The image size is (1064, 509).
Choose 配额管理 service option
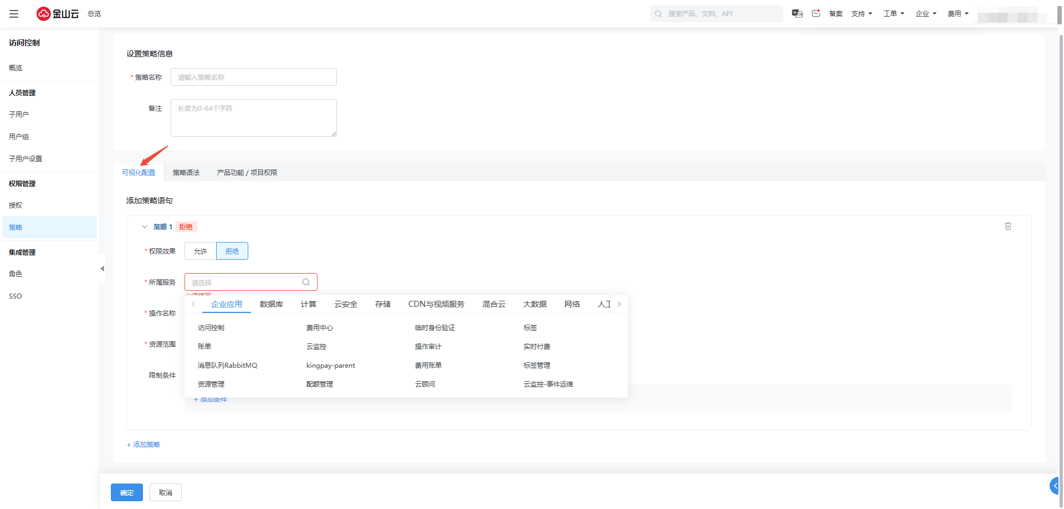pos(320,384)
